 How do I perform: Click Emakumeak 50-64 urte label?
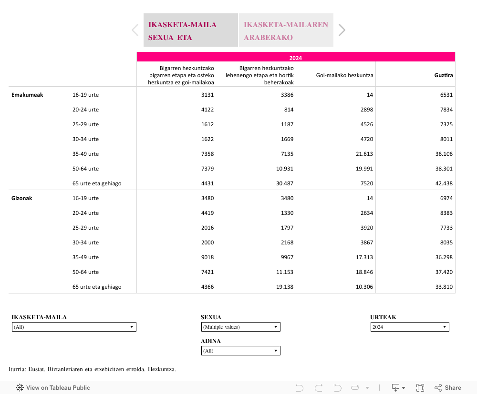click(x=85, y=169)
